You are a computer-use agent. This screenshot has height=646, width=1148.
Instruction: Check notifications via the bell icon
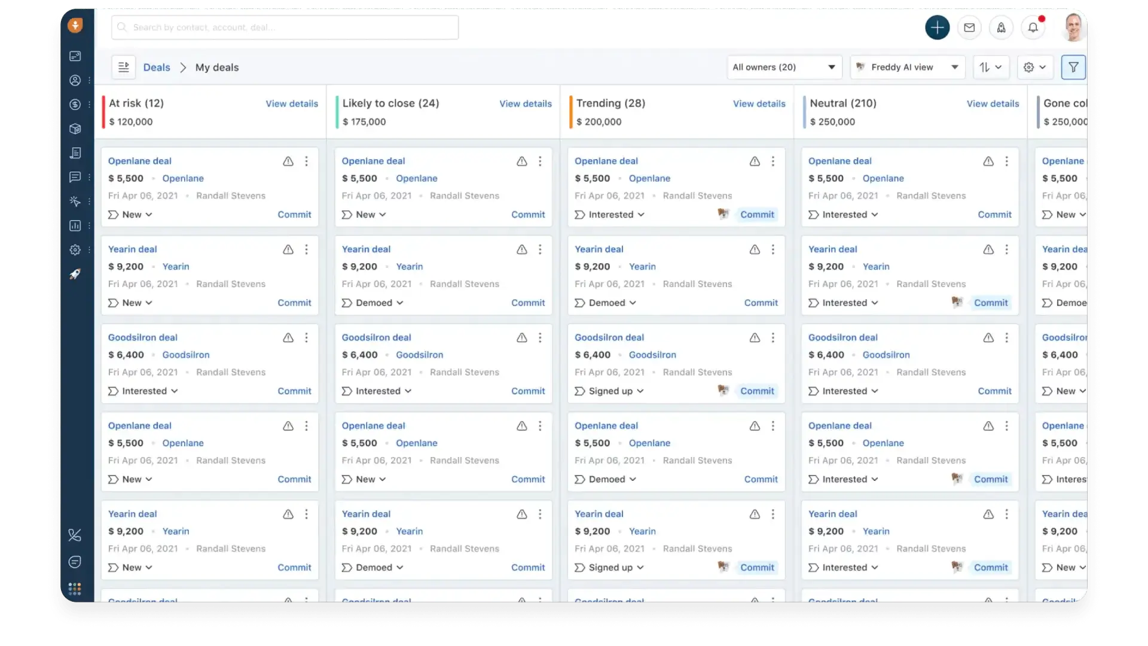tap(1034, 28)
